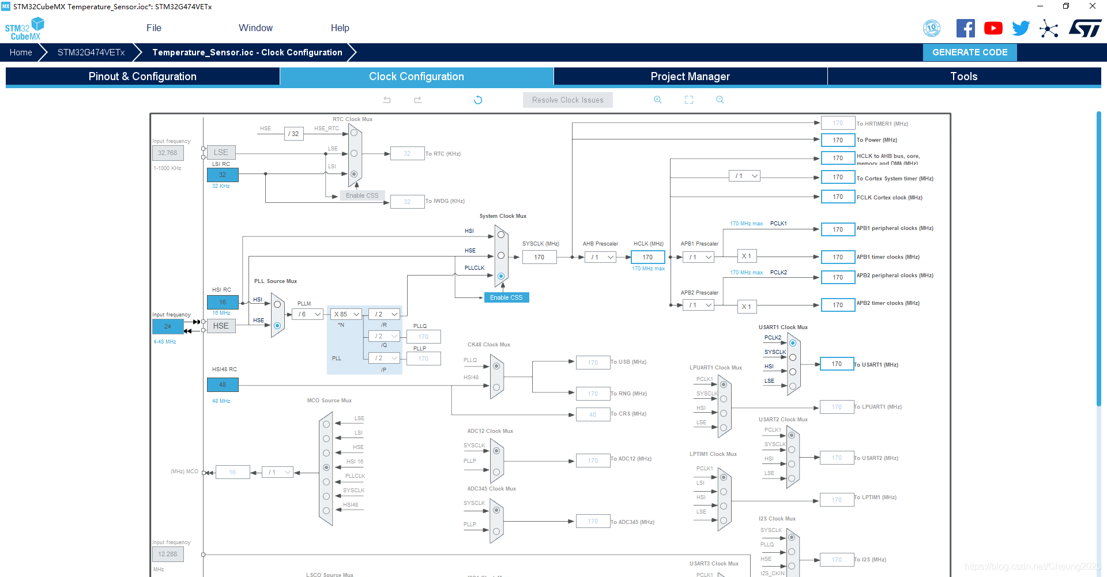
Task: Click the STM32CubeMX logo
Action: pos(25,29)
